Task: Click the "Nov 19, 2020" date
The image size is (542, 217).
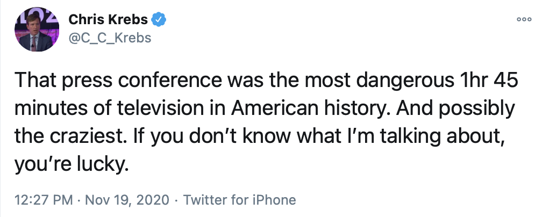Action: point(127,200)
